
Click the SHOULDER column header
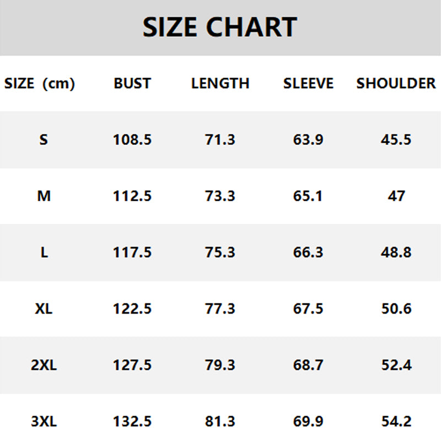click(396, 84)
